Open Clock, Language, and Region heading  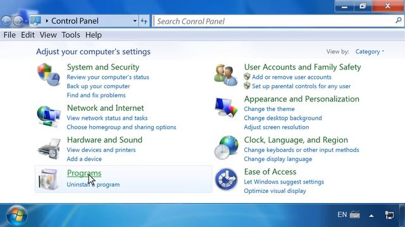[296, 140]
